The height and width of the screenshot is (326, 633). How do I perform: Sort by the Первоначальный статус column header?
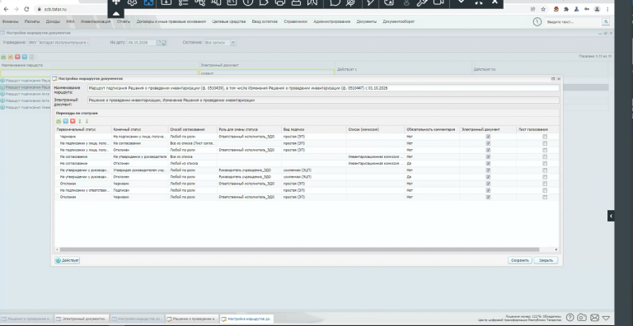83,129
